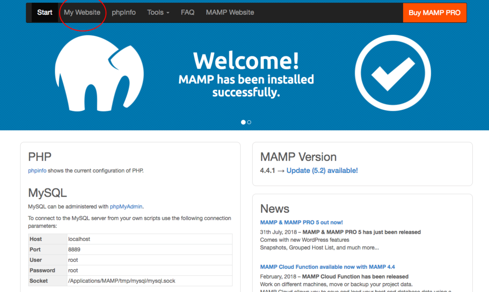This screenshot has height=292, width=489.
Task: Click the large checkmark circle icon
Action: click(393, 73)
